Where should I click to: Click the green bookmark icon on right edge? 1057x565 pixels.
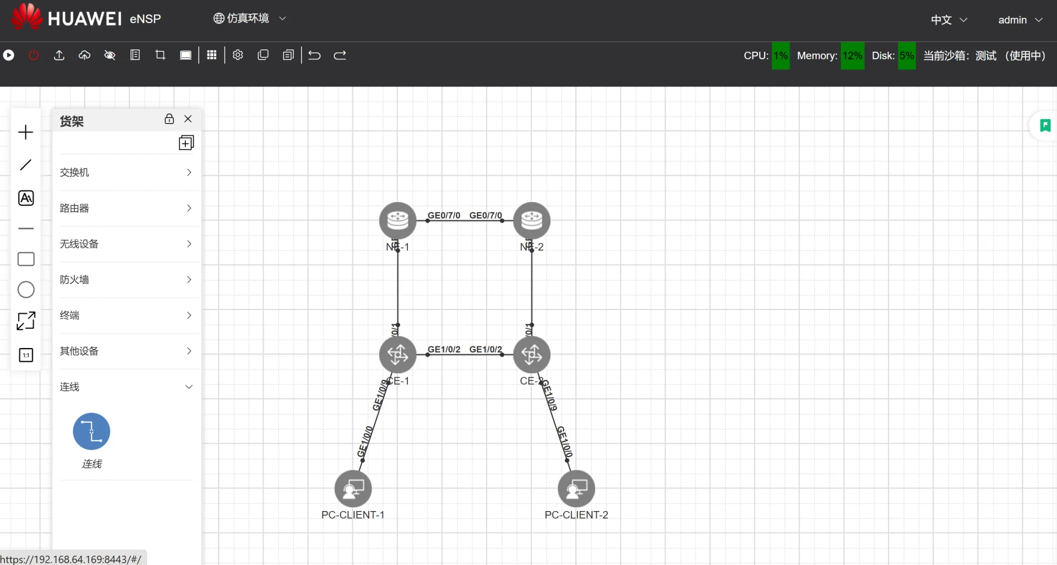[1045, 126]
